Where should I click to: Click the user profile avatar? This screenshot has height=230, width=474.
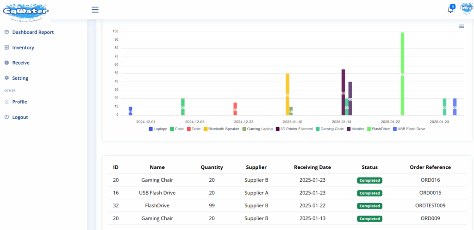click(x=466, y=9)
